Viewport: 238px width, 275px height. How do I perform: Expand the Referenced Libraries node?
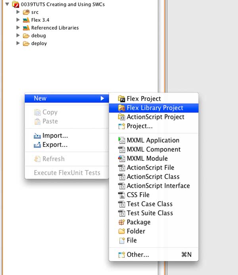click(x=18, y=28)
